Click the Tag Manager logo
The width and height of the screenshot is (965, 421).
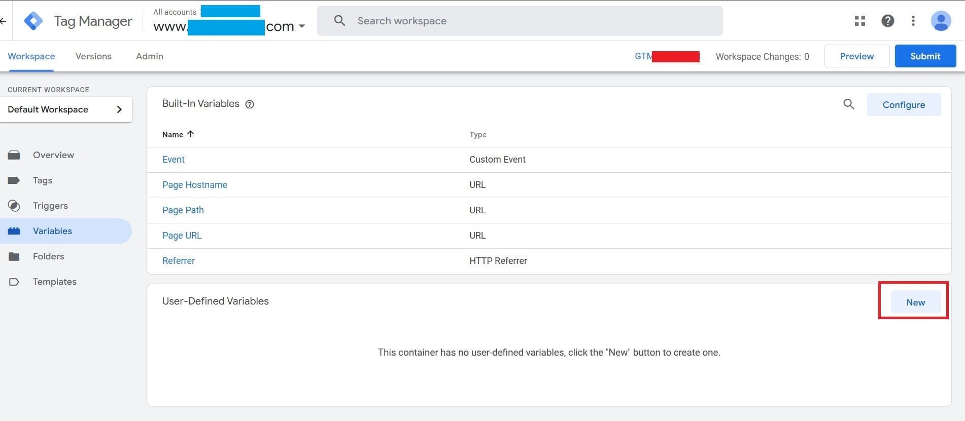[33, 21]
